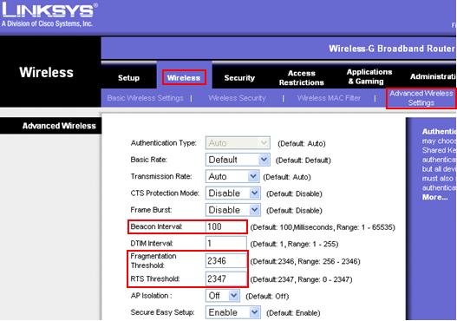Open the Transmission Rate dropdown
457x321 pixels.
click(232, 176)
